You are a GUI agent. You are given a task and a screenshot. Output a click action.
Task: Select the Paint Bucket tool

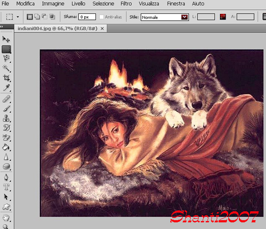[6, 147]
